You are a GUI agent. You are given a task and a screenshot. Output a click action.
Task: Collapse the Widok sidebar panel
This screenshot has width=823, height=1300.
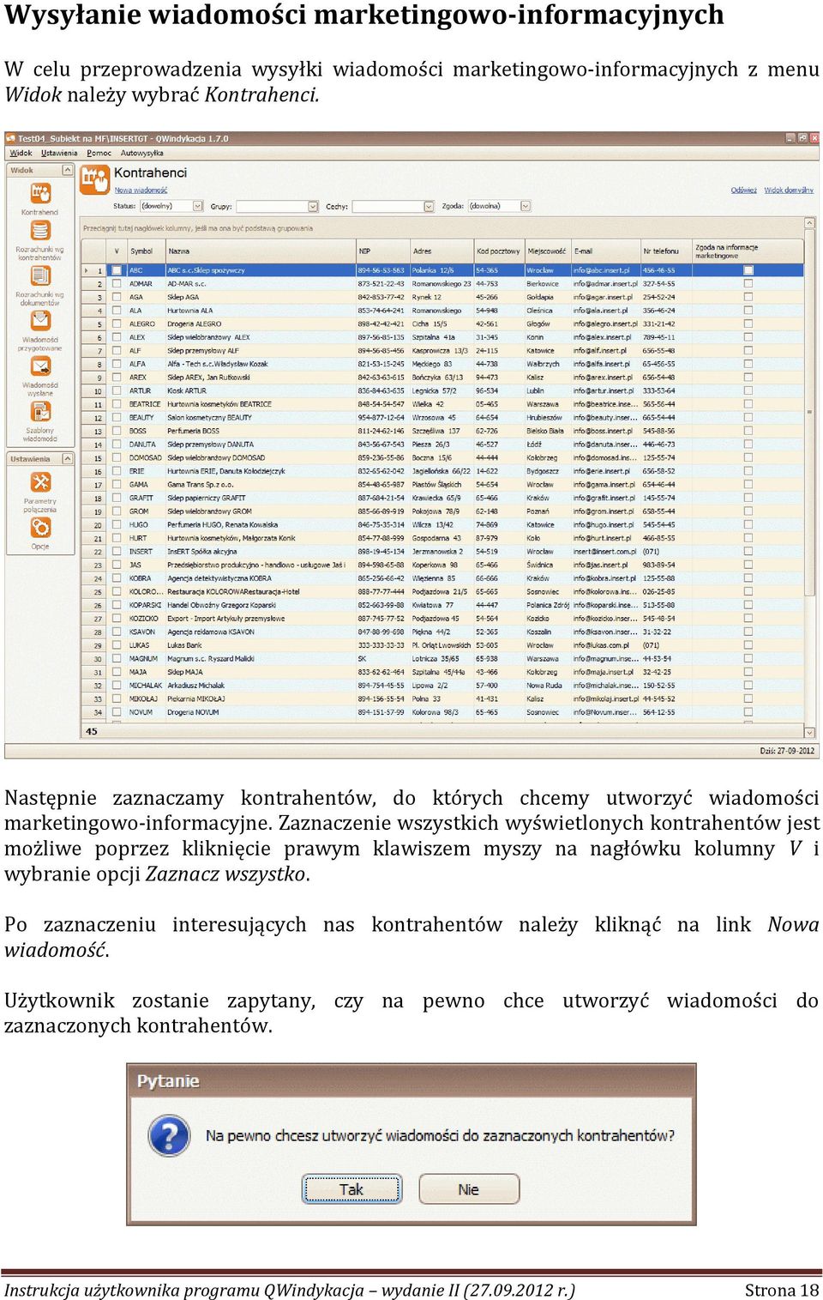(x=66, y=171)
